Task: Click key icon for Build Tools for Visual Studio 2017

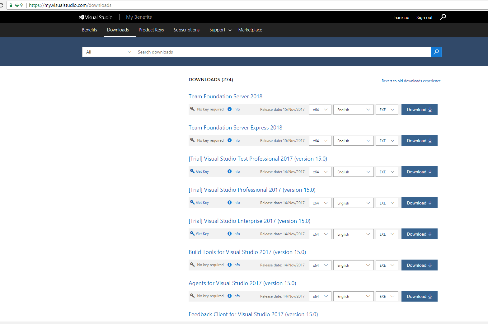Action: pyautogui.click(x=192, y=265)
